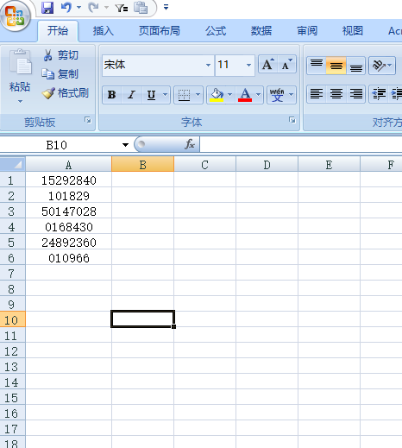This screenshot has height=448, width=402.
Task: Click the 粘贴 paste button
Action: [20, 76]
